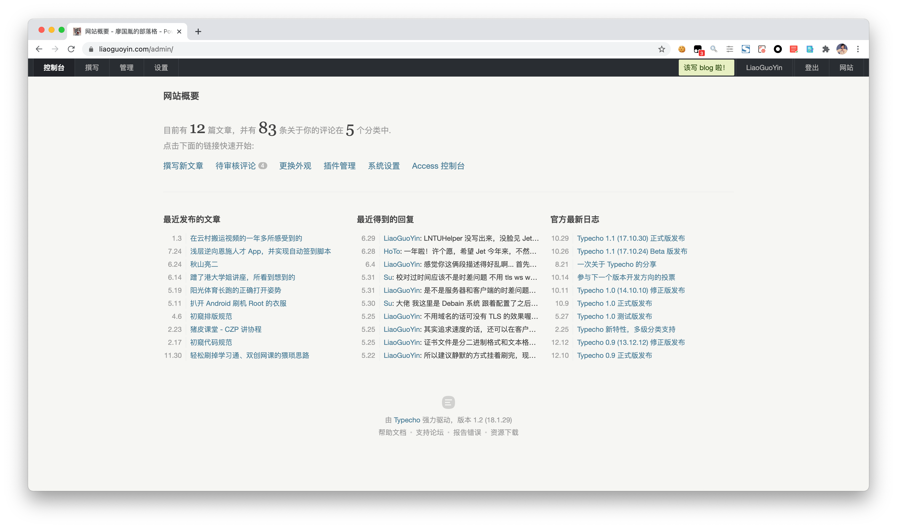Open the Chrome three-dot menu
The image size is (897, 528).
[858, 49]
